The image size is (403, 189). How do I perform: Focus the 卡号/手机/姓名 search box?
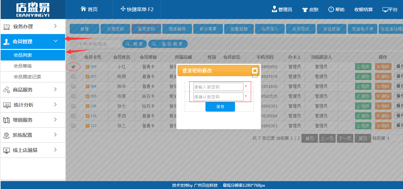(x=99, y=44)
